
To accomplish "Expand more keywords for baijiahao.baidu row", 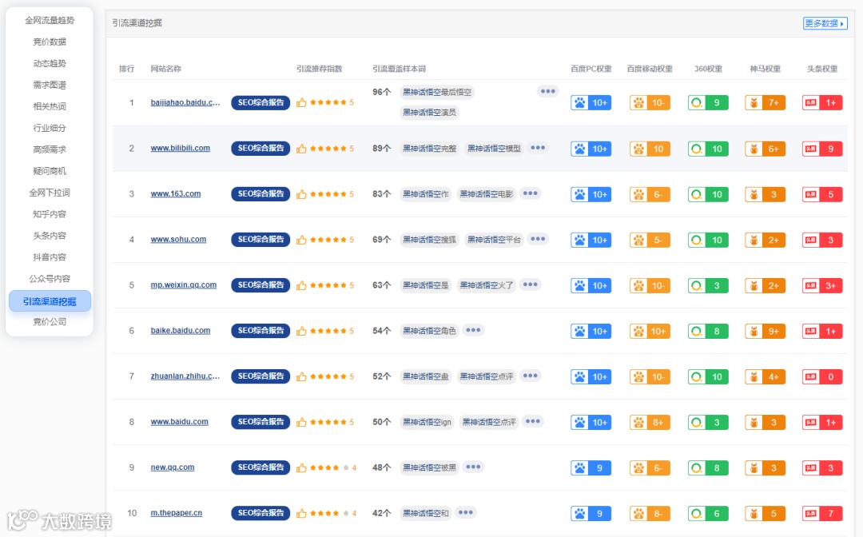I will tap(547, 91).
